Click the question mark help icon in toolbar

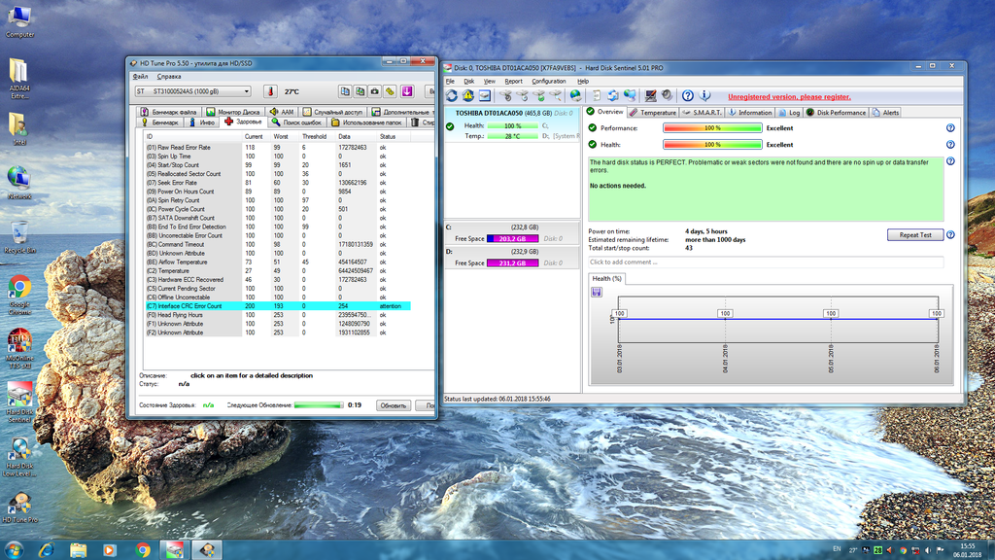[687, 96]
